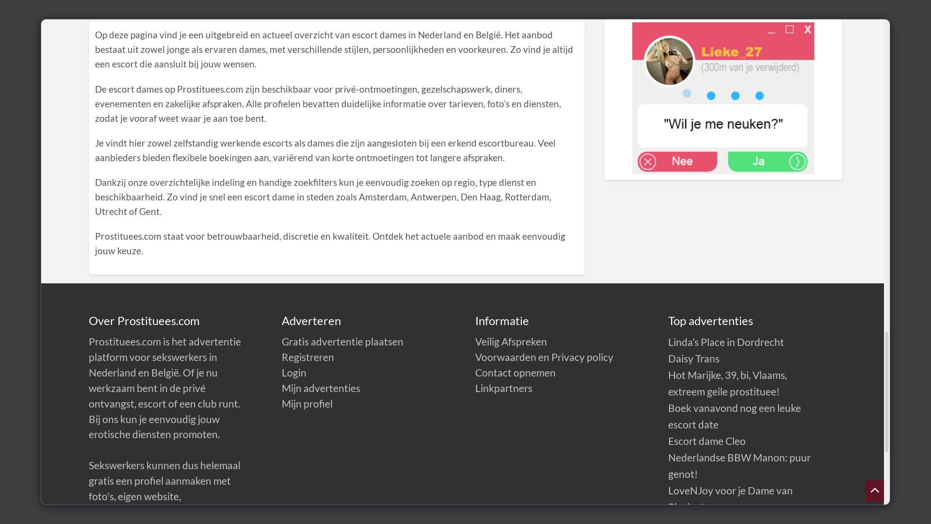The height and width of the screenshot is (524, 931).
Task: Open the Daisy Trans top listing
Action: [x=693, y=359]
